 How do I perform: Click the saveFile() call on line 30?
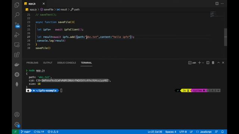point(43,48)
